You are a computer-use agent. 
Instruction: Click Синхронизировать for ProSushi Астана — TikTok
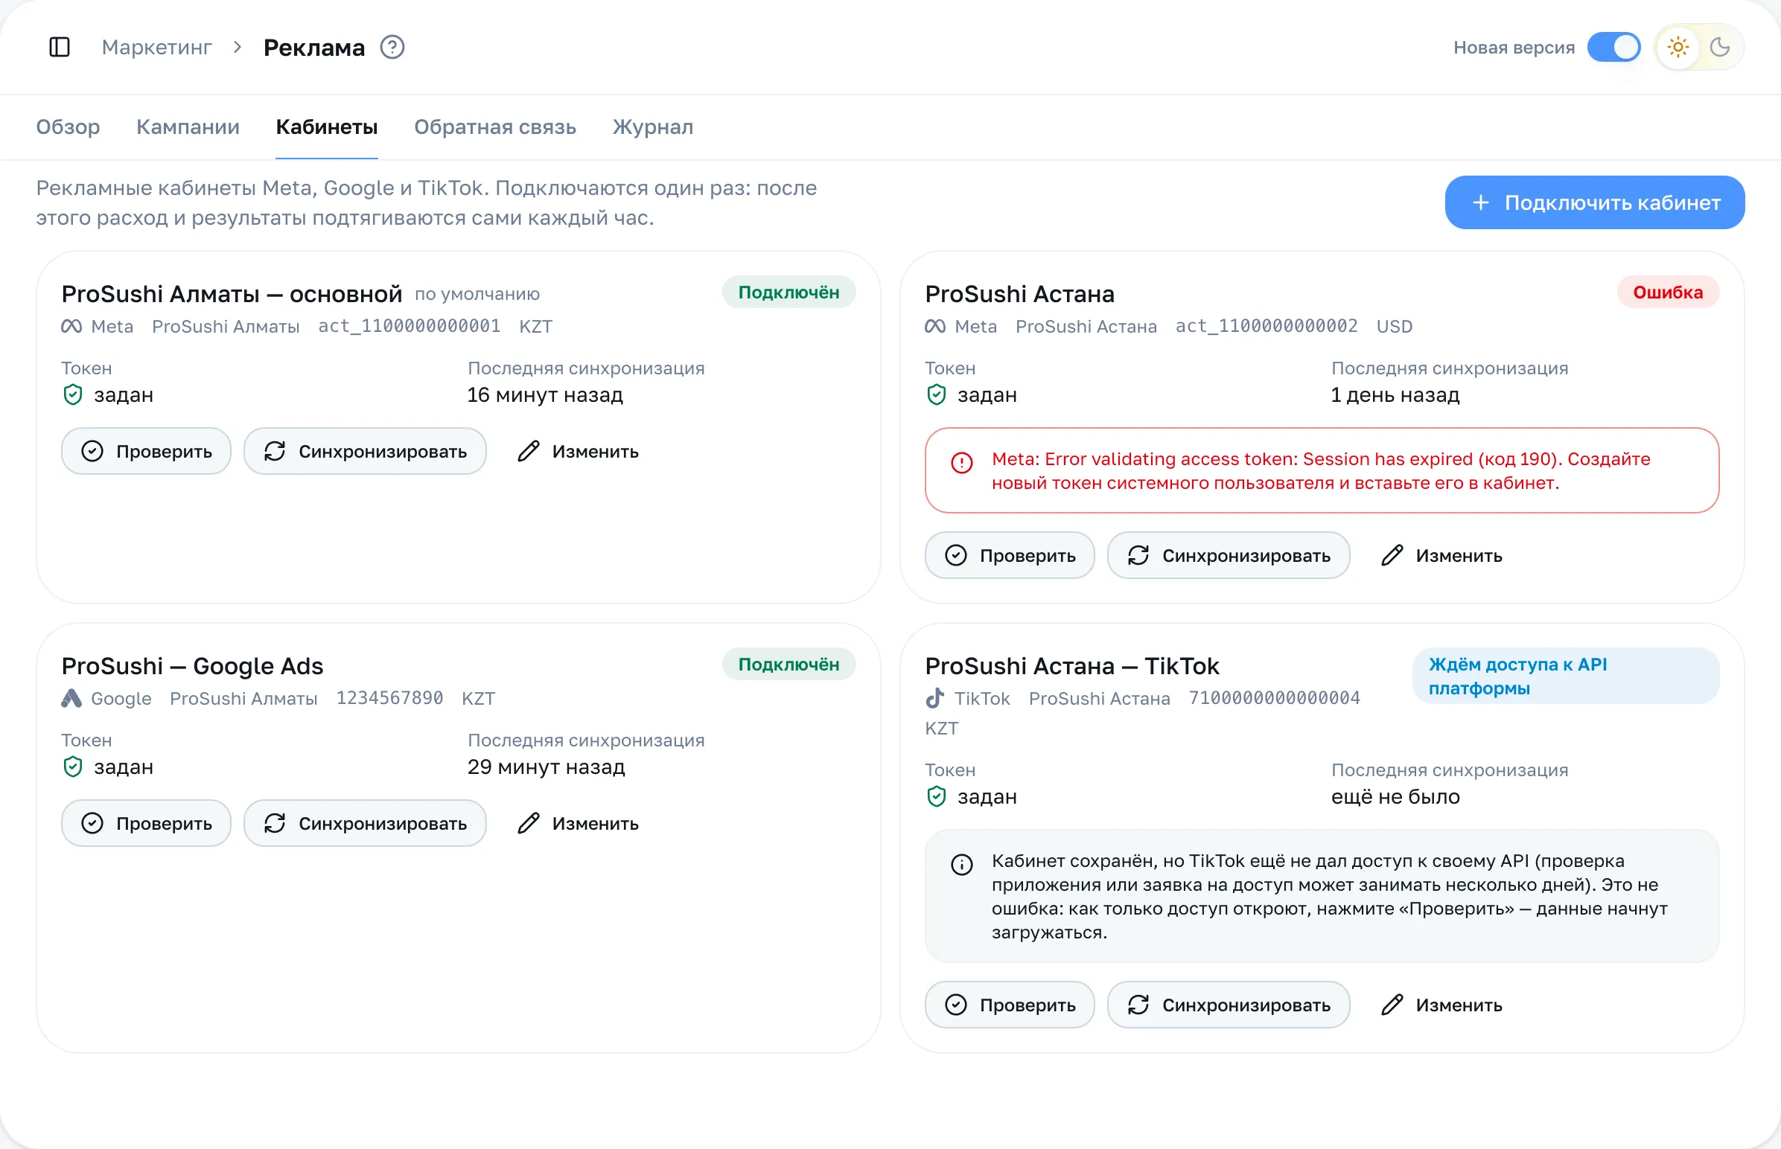point(1229,1006)
